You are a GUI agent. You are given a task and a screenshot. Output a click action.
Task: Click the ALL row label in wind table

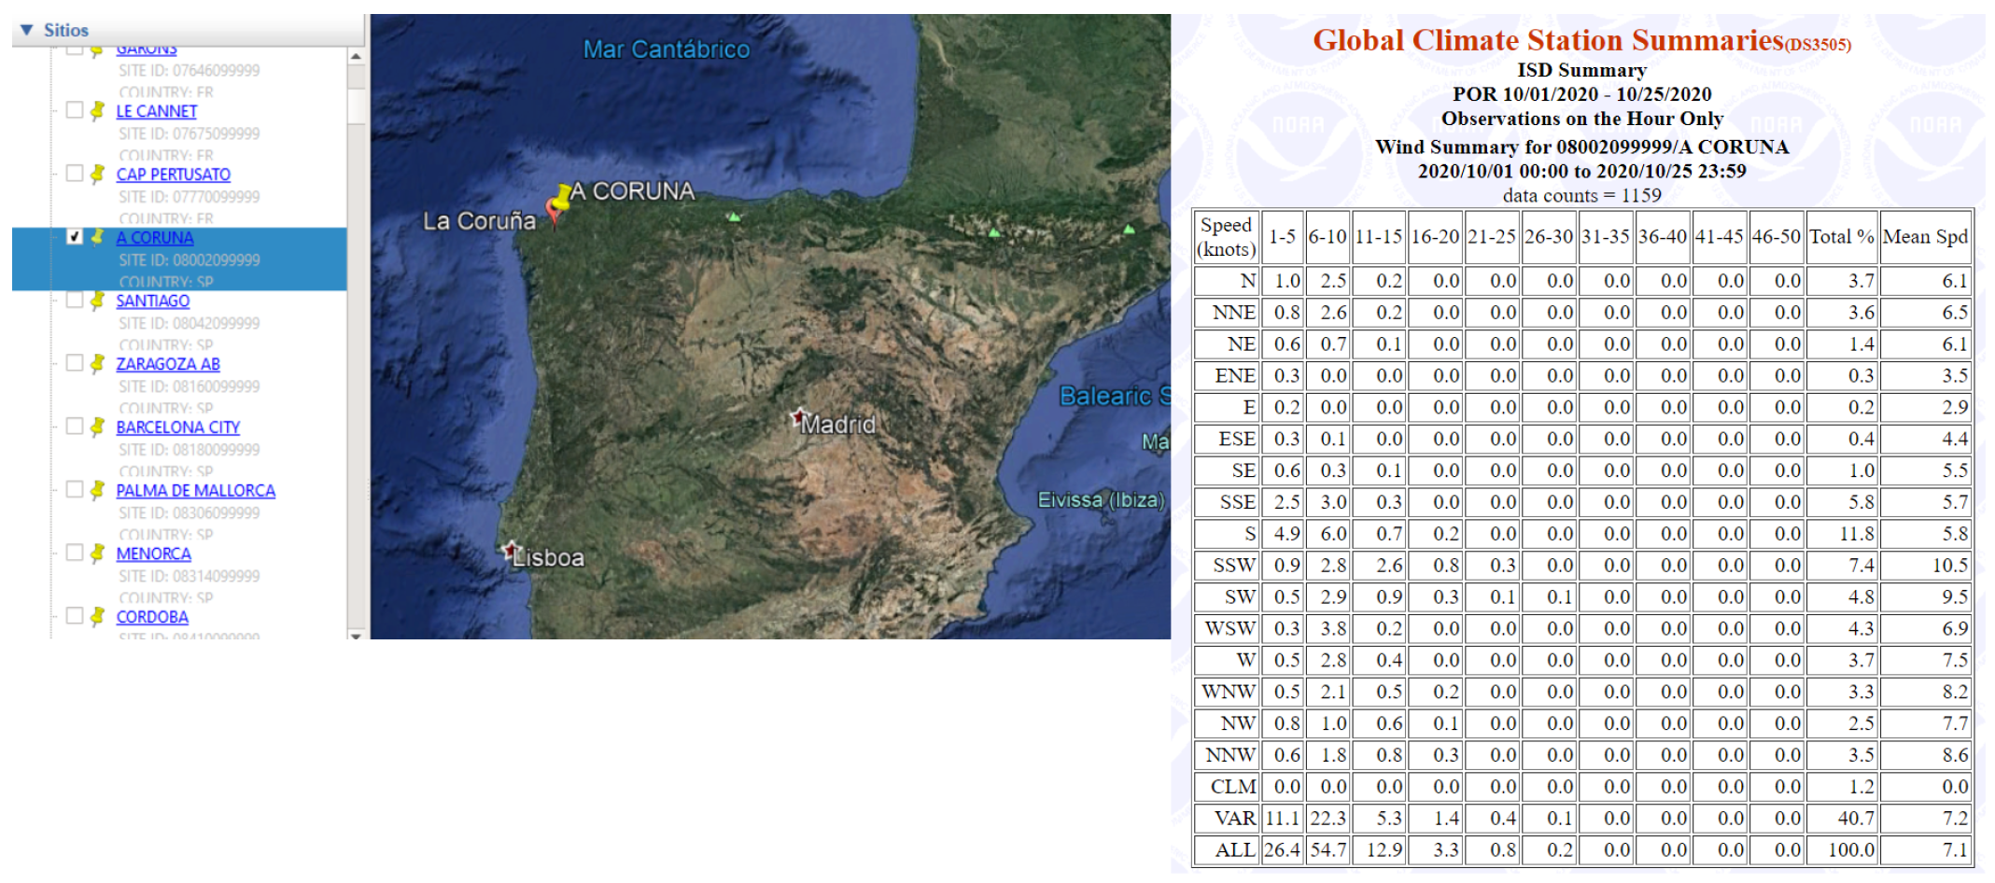pyautogui.click(x=1226, y=850)
